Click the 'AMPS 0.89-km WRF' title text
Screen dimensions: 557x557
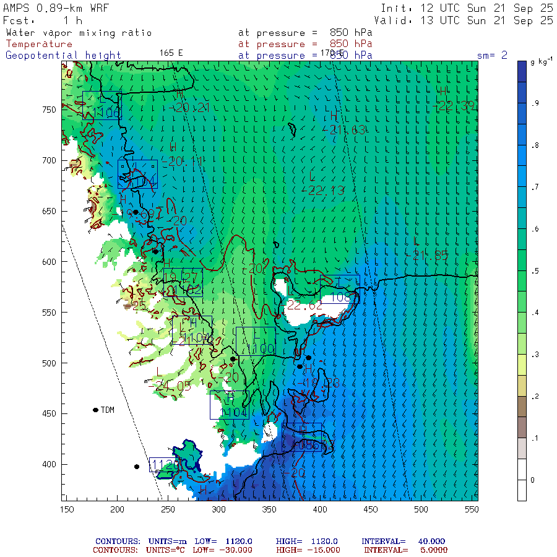[x=56, y=8]
